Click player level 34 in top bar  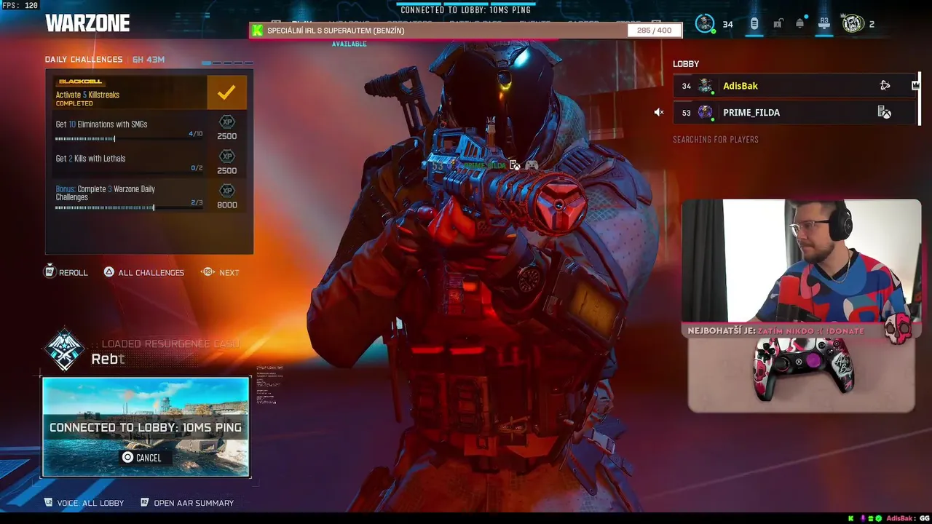click(727, 24)
